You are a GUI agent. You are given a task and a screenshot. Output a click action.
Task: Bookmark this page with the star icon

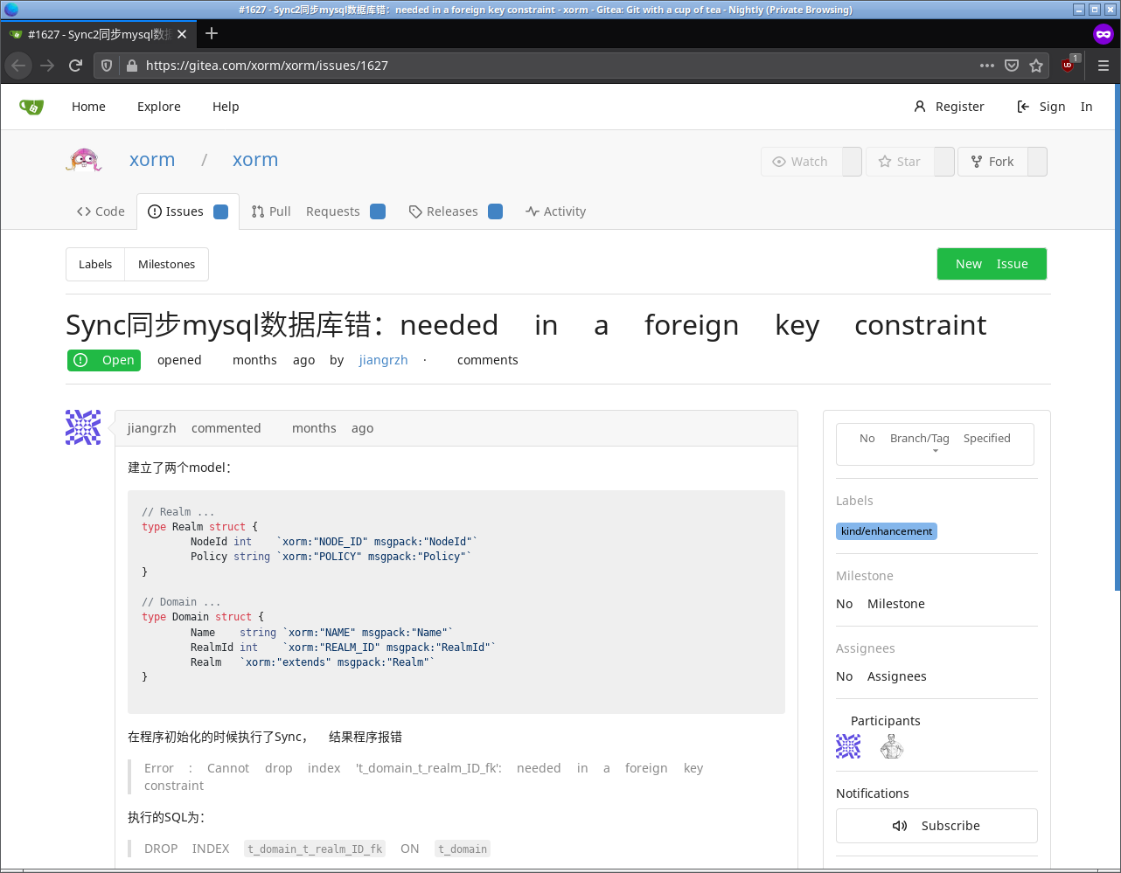click(1036, 66)
